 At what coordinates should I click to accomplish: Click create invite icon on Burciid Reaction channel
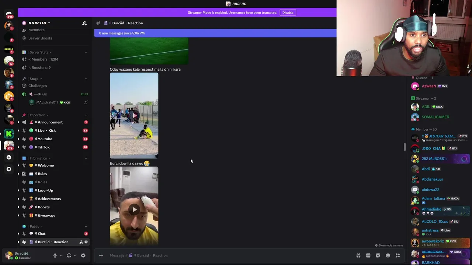point(81,242)
